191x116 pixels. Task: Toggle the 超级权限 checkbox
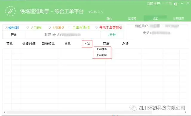(6, 28)
